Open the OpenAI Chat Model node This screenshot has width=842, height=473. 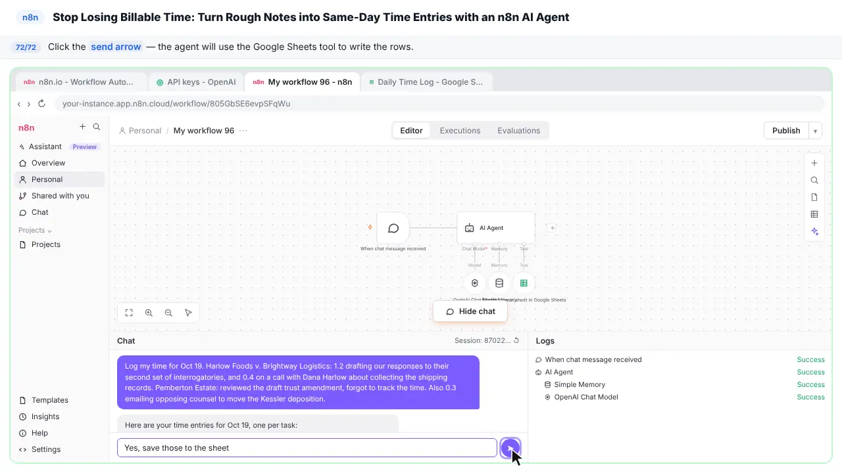[474, 283]
